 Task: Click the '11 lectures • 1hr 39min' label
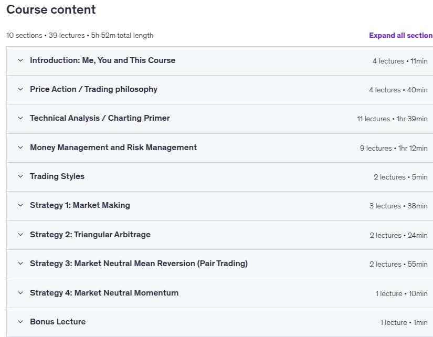392,119
